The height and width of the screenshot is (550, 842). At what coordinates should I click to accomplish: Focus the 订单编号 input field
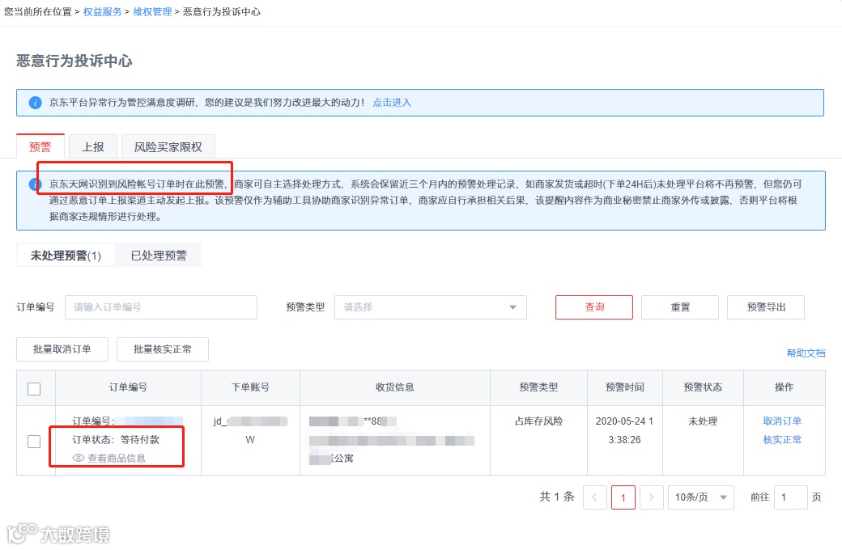161,307
